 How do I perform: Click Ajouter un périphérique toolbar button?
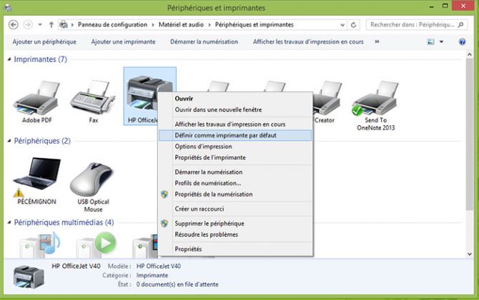pos(44,42)
